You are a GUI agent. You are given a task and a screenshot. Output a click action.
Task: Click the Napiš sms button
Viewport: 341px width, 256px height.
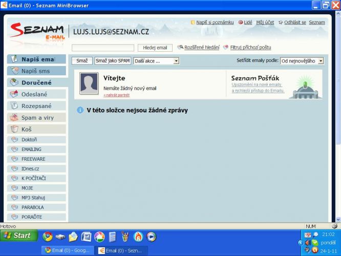pyautogui.click(x=36, y=71)
